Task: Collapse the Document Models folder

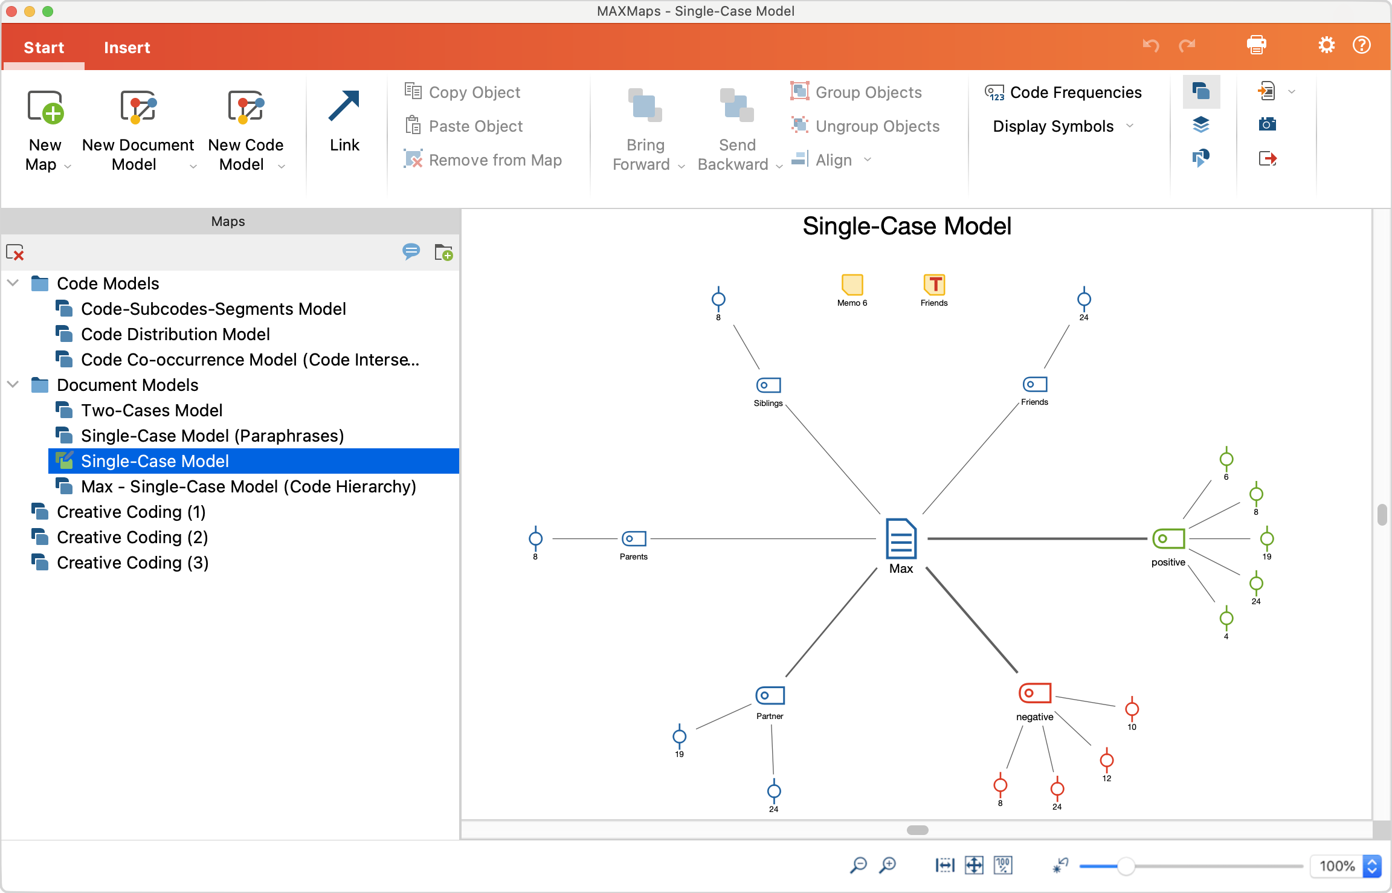Action: (x=12, y=384)
